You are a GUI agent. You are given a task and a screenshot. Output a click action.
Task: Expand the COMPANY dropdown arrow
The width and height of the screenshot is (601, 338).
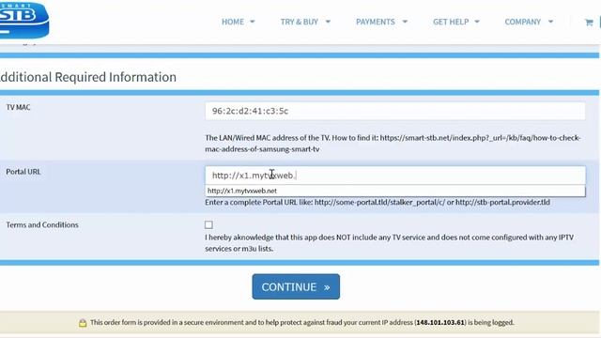(550, 22)
